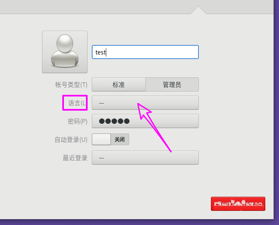Click the red Remove User button
The height and width of the screenshot is (225, 279).
click(x=238, y=204)
